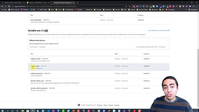Close the Variables terraform-windows tab
This screenshot has width=199, height=112.
point(73,3)
